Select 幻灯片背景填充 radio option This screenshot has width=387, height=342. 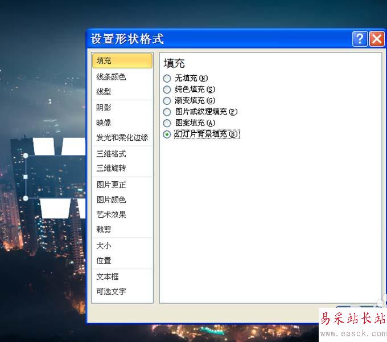coord(167,135)
